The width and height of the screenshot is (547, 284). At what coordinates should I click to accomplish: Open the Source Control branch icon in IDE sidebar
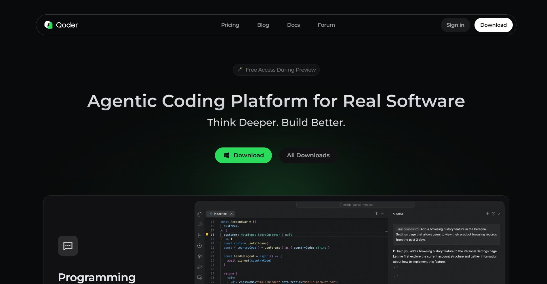coord(199,235)
